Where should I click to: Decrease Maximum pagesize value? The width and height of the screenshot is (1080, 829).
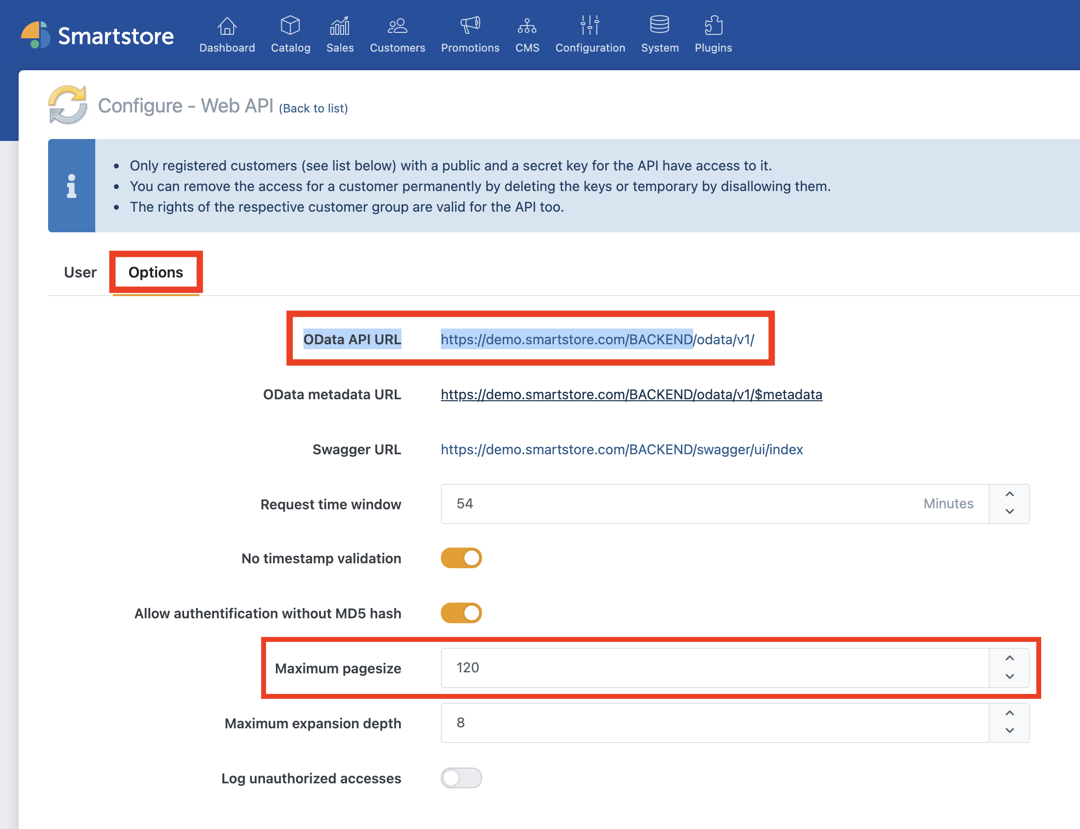[1009, 676]
